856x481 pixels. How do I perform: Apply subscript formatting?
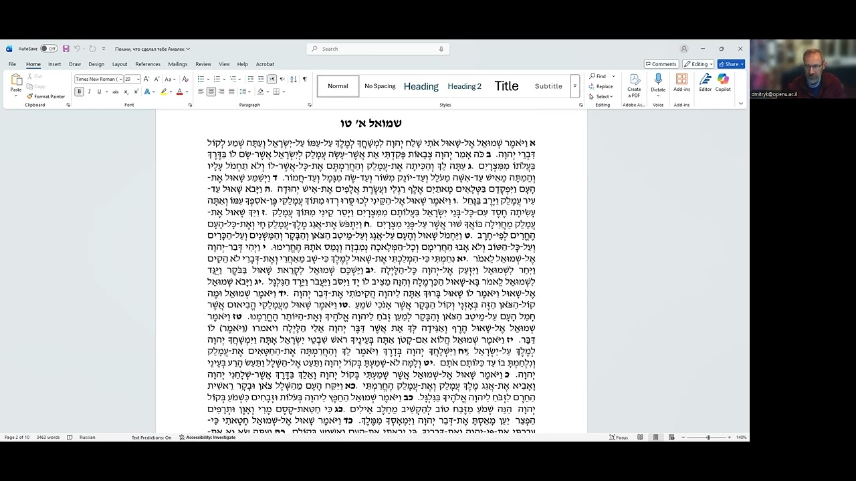click(126, 92)
